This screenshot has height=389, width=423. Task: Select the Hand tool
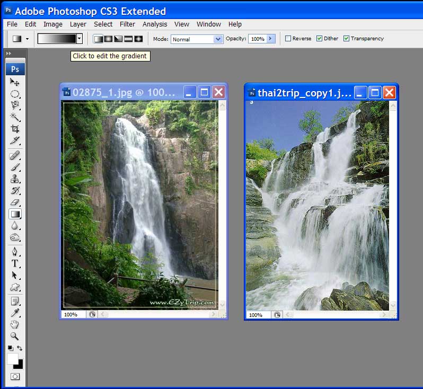(x=15, y=324)
